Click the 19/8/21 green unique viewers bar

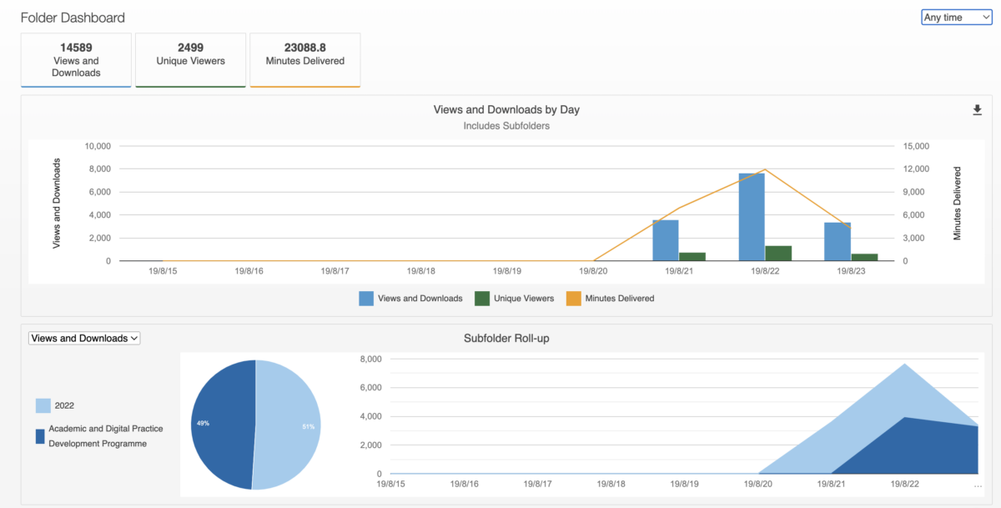pos(692,257)
